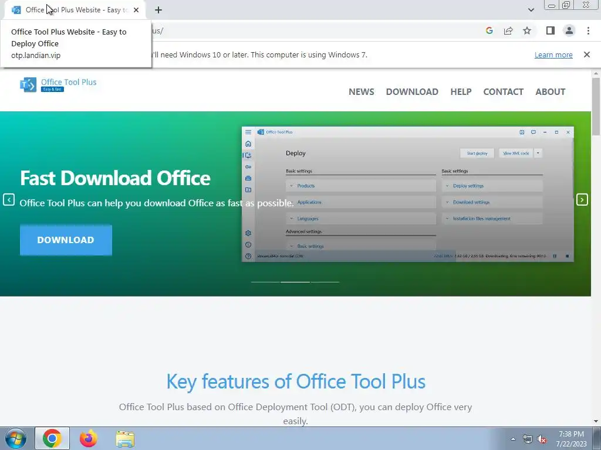This screenshot has width=601, height=450.
Task: Show hidden system tray icons
Action: [x=513, y=439]
